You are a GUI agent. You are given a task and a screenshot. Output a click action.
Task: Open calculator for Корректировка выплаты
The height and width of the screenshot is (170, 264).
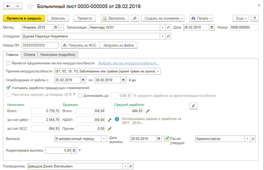tap(74, 150)
